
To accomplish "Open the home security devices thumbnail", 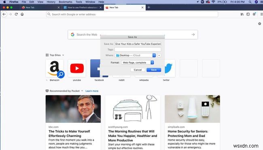I will (192, 109).
